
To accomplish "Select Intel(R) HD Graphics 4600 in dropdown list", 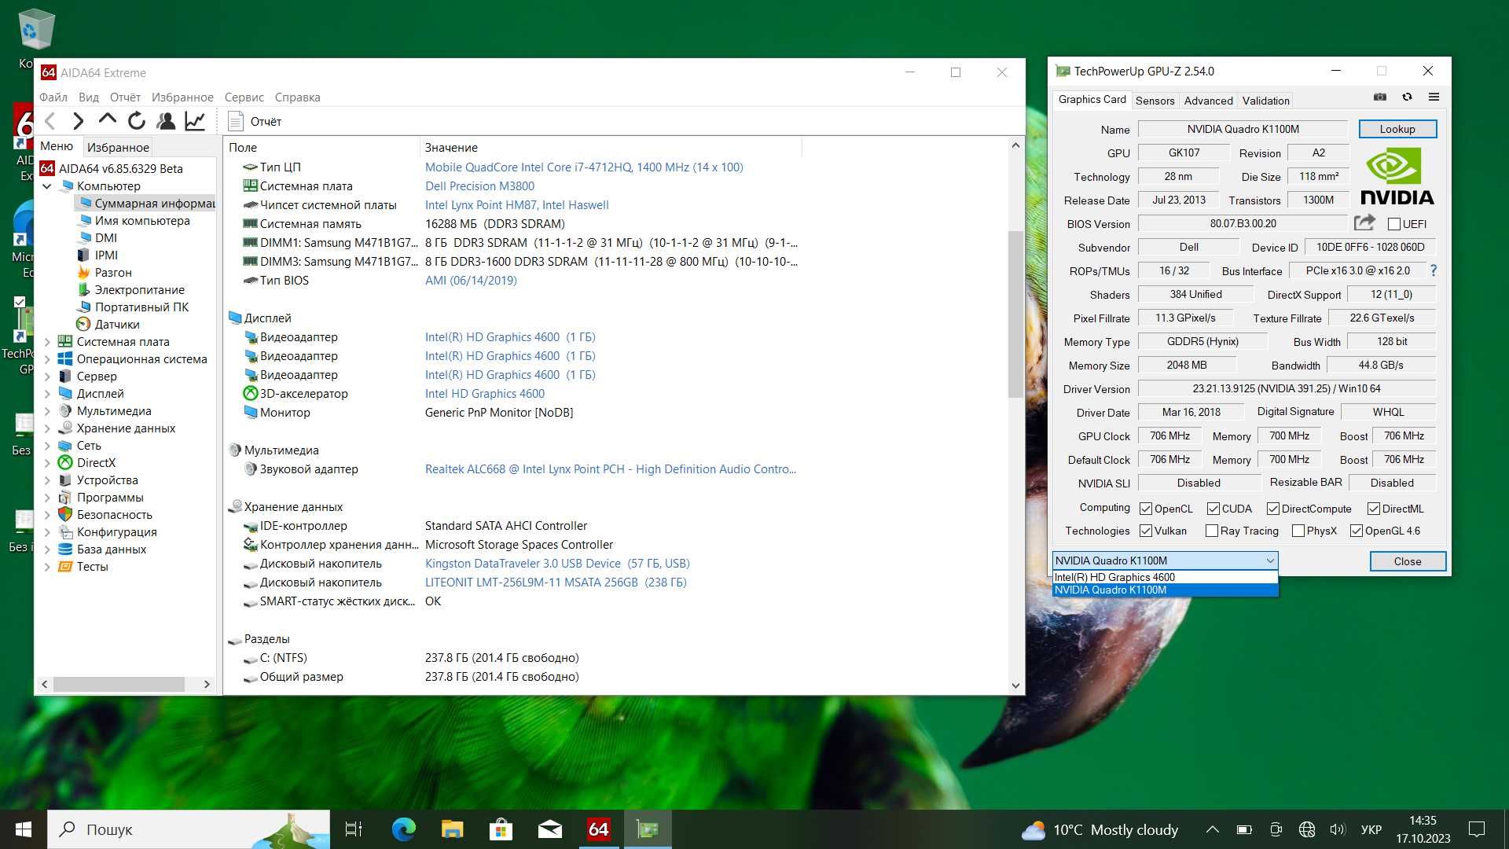I will click(x=1165, y=577).
